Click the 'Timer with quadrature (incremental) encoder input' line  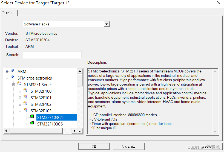coord(131,124)
